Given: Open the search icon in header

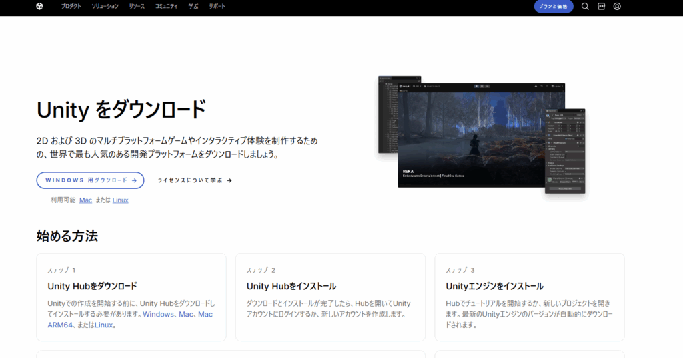Looking at the screenshot, I should pos(585,6).
